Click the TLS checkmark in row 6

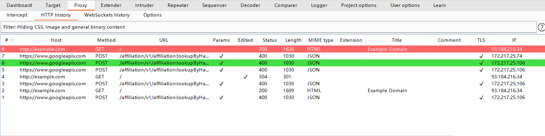click(481, 63)
